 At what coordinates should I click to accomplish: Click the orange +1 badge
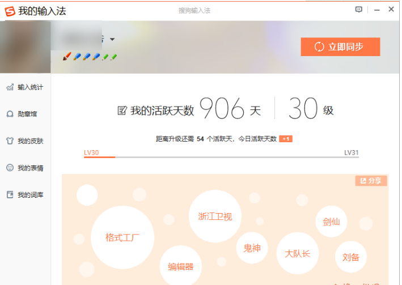click(x=286, y=139)
